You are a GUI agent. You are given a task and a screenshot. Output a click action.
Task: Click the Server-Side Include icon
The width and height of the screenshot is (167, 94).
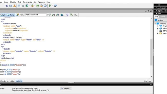pyautogui.click(x=41, y=6)
